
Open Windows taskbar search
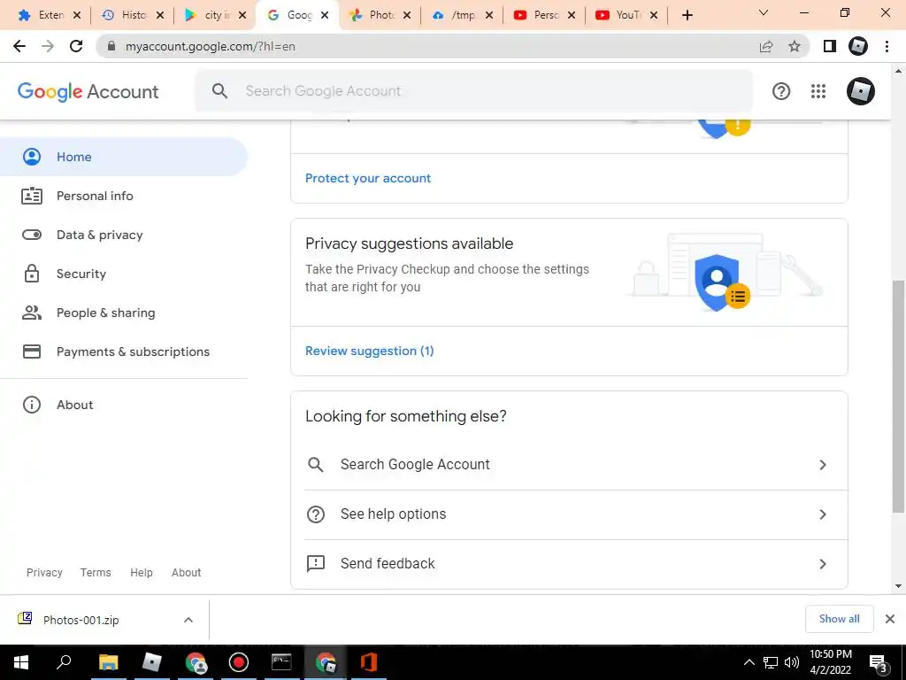pos(64,662)
